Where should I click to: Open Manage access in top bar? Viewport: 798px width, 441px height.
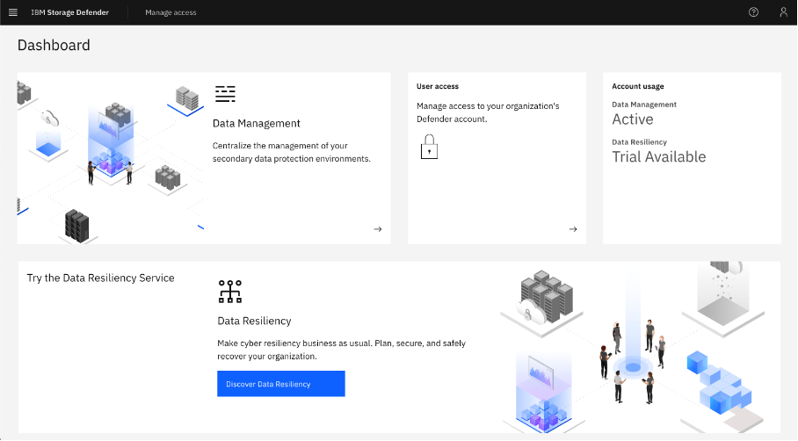click(170, 12)
